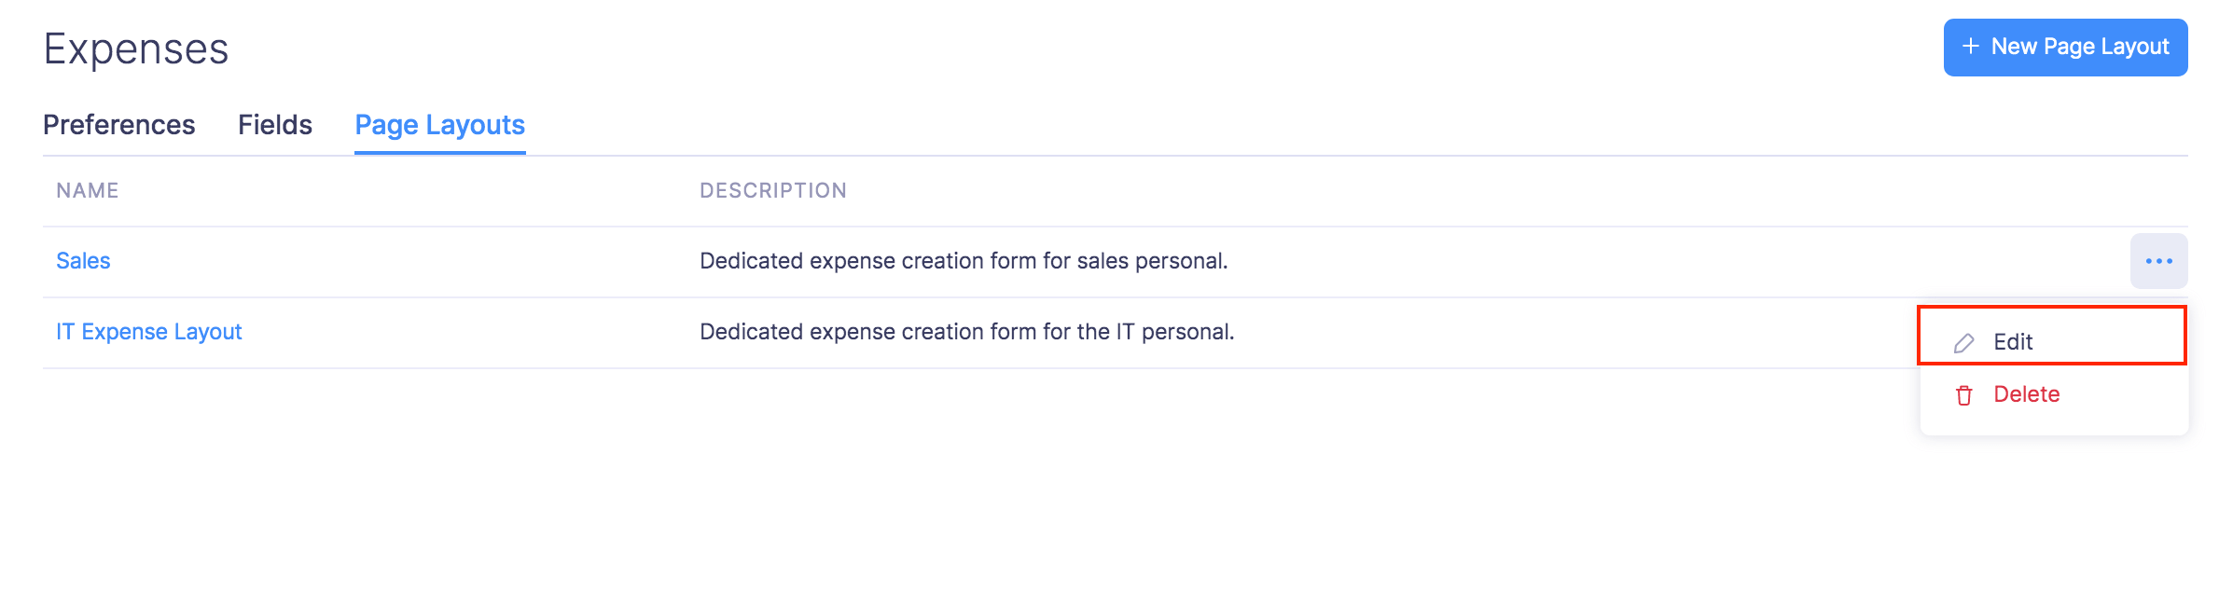
Task: Choose Edit from the context menu
Action: point(2013,342)
